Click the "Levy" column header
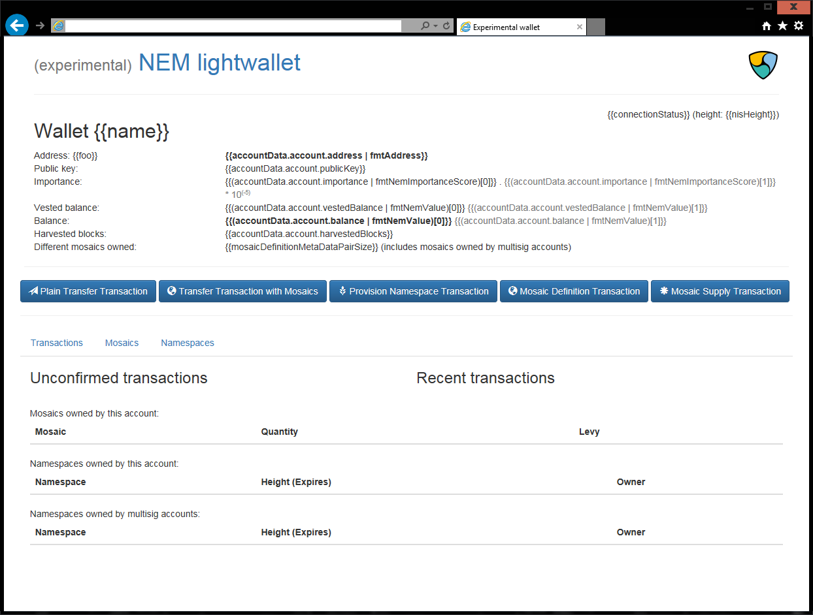 tap(589, 432)
